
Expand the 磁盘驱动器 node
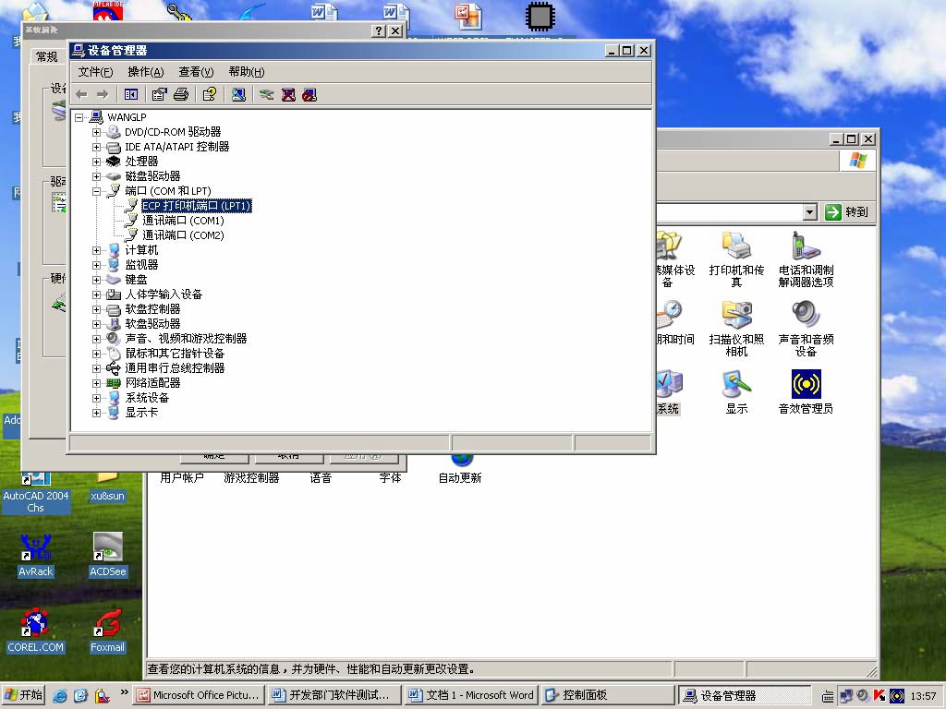pos(96,176)
